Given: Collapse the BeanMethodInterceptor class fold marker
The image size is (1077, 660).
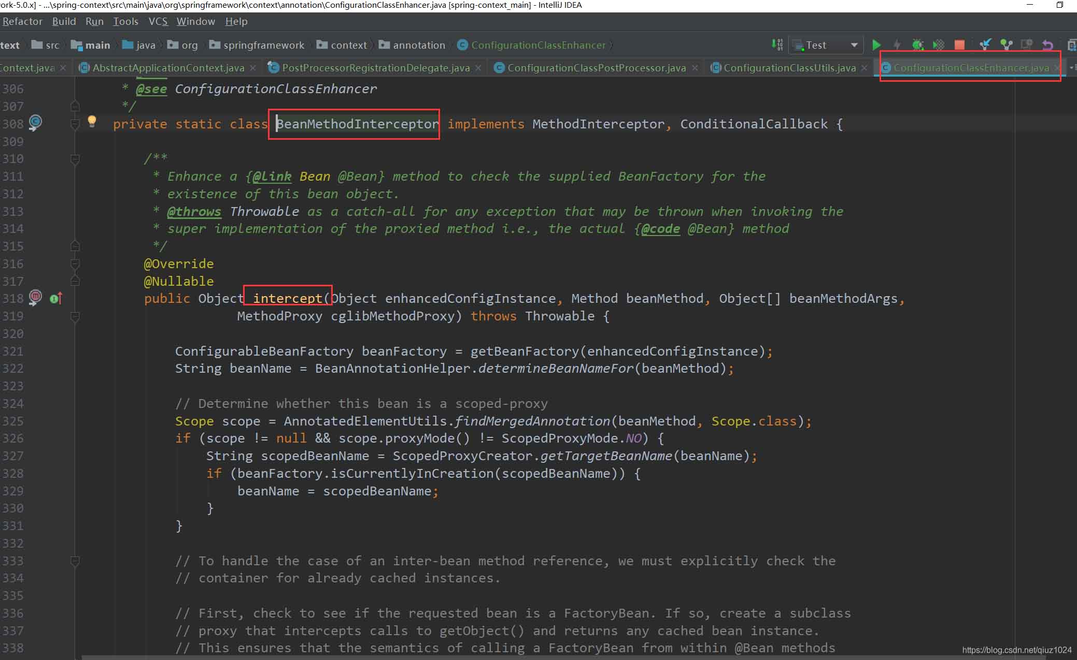Looking at the screenshot, I should coord(75,124).
